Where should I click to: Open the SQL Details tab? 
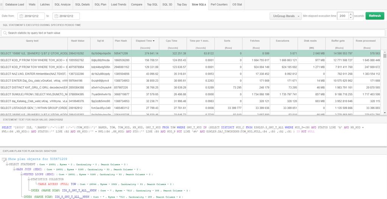pyautogui.click(x=82, y=5)
